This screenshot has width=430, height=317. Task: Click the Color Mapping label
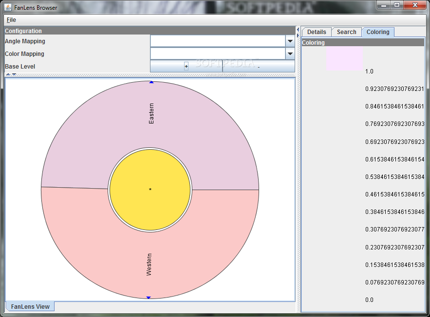tap(24, 54)
